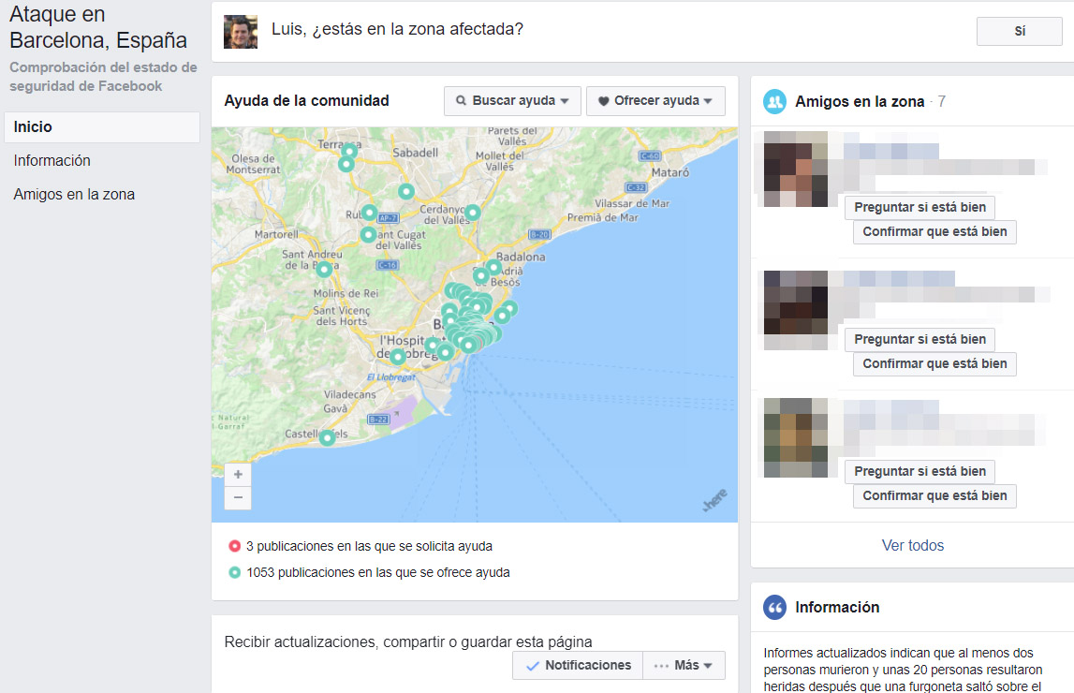1074x693 pixels.
Task: Open the first friend's profile photo
Action: coord(796,170)
